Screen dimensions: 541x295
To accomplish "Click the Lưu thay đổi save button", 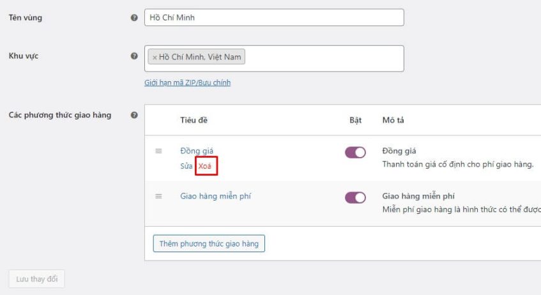I will click(36, 279).
